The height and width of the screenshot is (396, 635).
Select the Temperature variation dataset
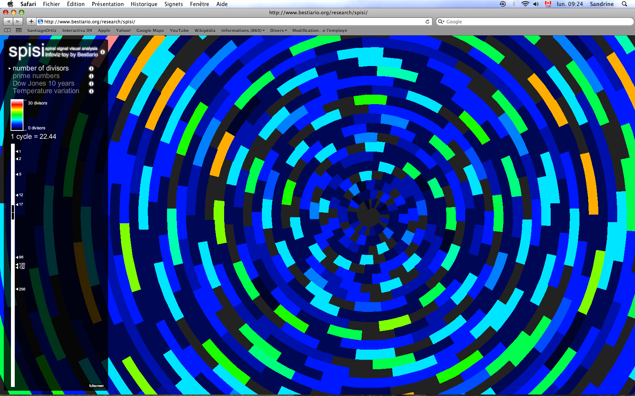46,91
